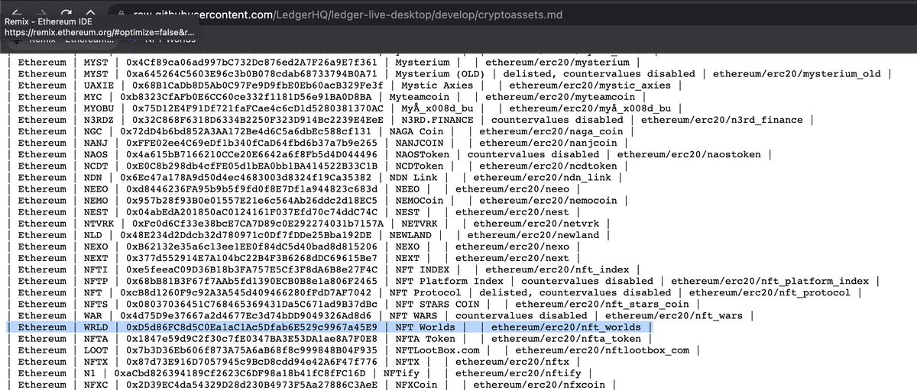Select ticker MYOBU
Screen dimensions: 917x390
tap(97, 108)
